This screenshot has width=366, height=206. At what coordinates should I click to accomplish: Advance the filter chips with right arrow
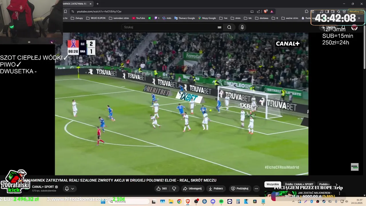coord(337,185)
